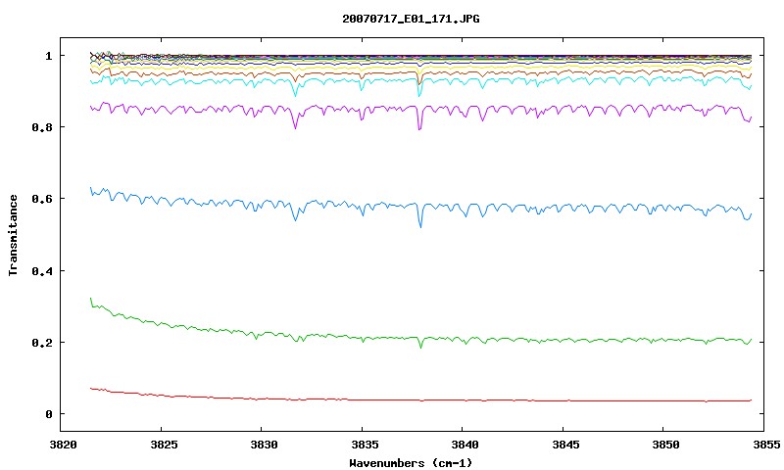Click the y-axis tick label 0

click(48, 414)
